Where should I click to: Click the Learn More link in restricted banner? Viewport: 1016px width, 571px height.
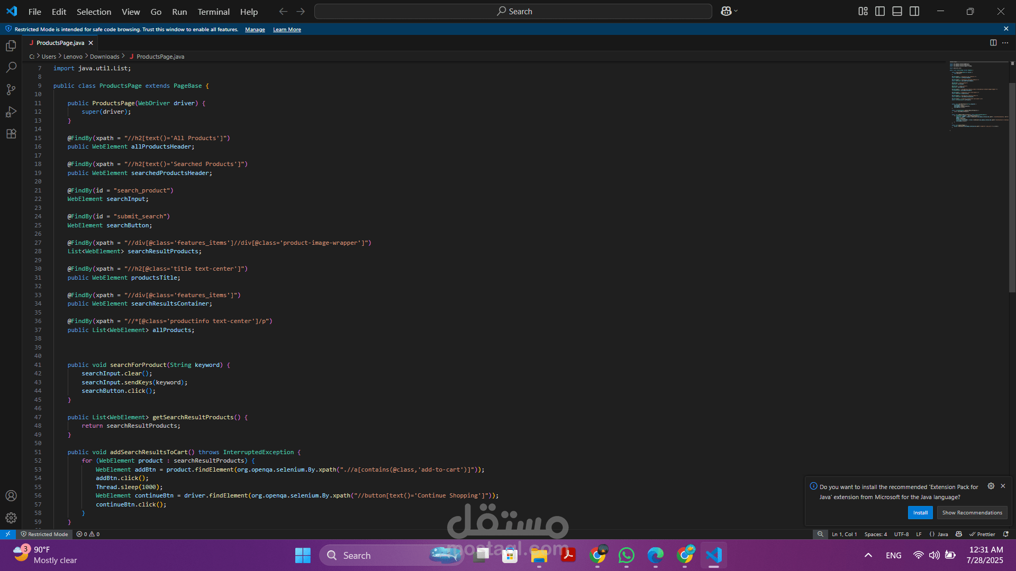click(x=287, y=30)
